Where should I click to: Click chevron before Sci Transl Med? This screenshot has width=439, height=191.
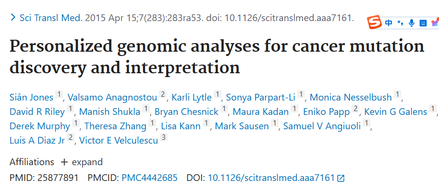pos(13,18)
